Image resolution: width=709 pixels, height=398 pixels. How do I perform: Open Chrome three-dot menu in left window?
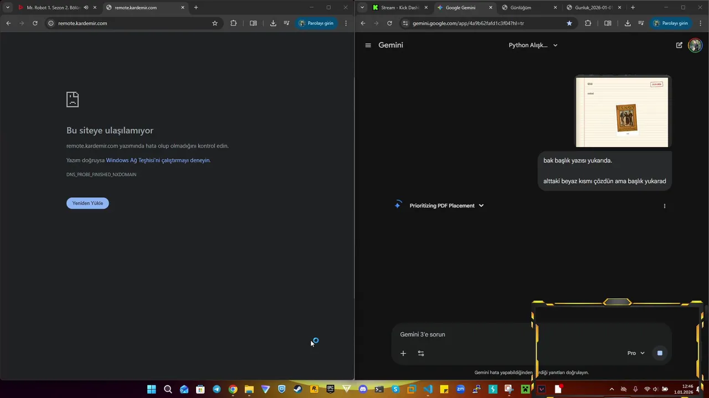(x=346, y=23)
